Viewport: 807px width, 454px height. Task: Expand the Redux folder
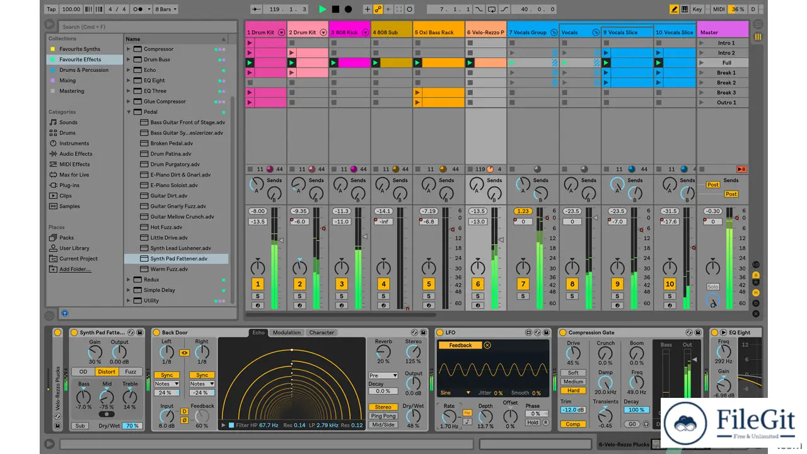(x=129, y=280)
